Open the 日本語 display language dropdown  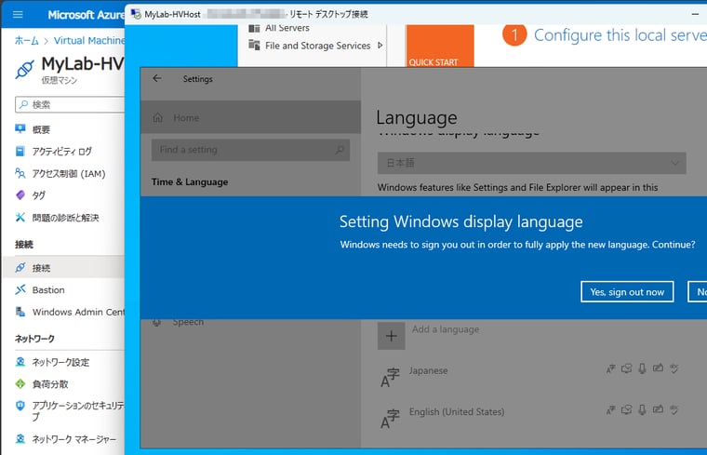click(x=531, y=163)
